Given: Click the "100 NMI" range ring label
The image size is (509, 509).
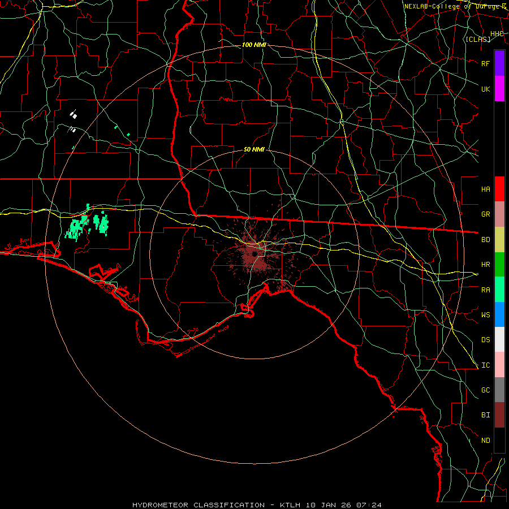Looking at the screenshot, I should [x=254, y=45].
